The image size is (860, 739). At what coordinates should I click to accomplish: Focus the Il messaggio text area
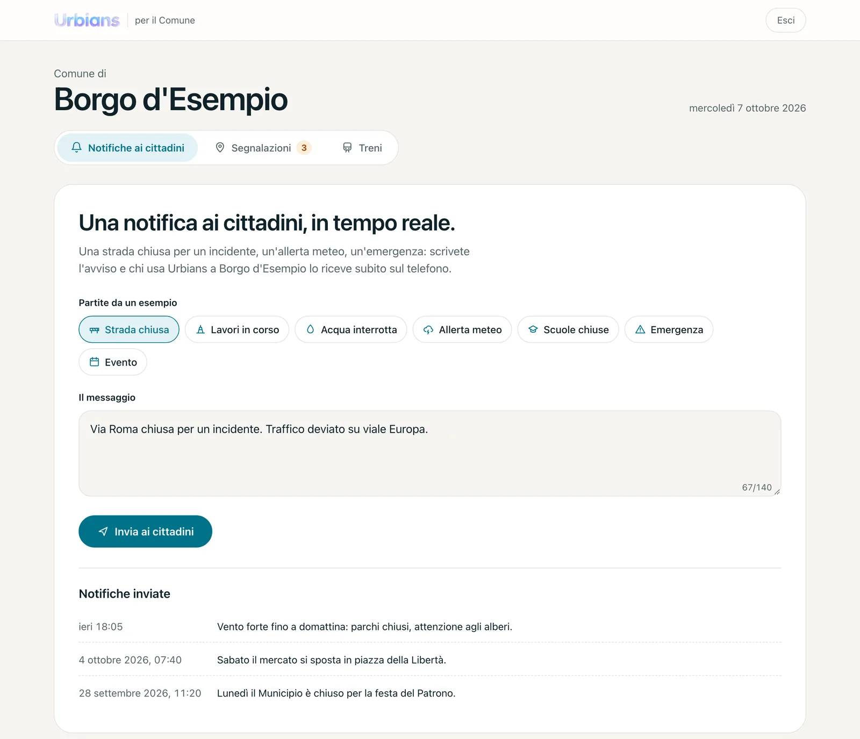pyautogui.click(x=430, y=454)
